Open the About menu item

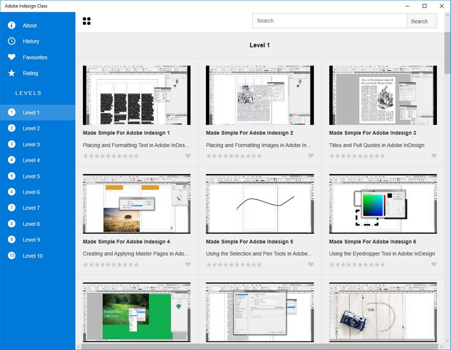[x=38, y=25]
